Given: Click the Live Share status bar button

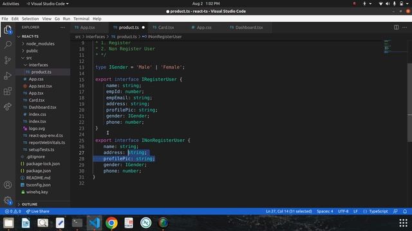Looking at the screenshot, I should 37,211.
